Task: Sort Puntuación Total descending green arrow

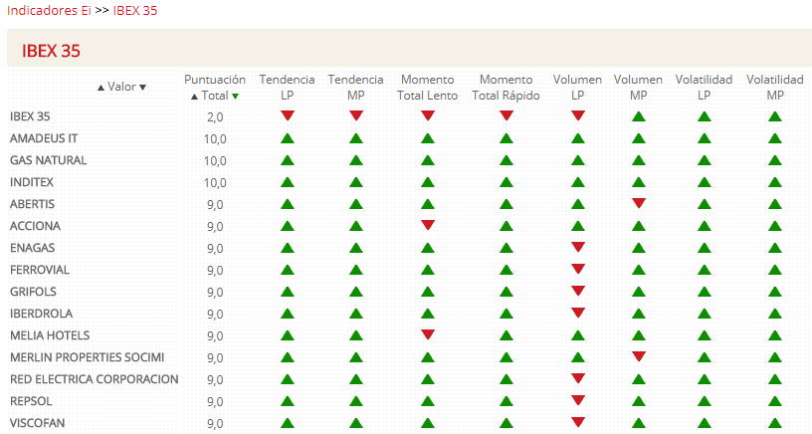Action: 235,97
